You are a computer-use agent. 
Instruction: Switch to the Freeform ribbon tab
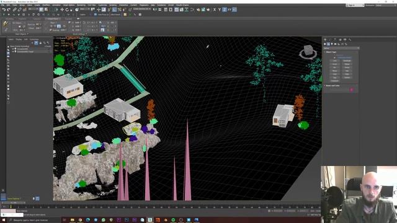tap(22, 19)
